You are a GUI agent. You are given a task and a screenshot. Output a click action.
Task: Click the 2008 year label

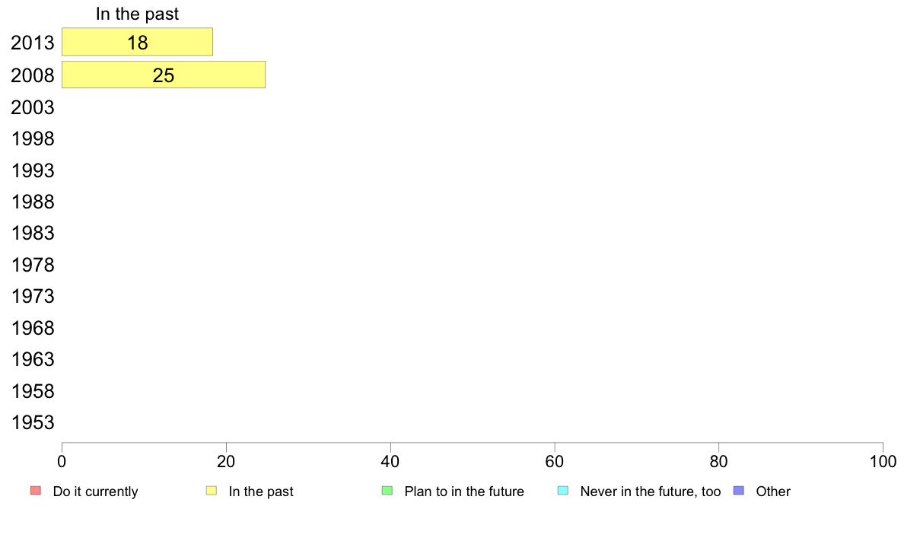point(32,75)
